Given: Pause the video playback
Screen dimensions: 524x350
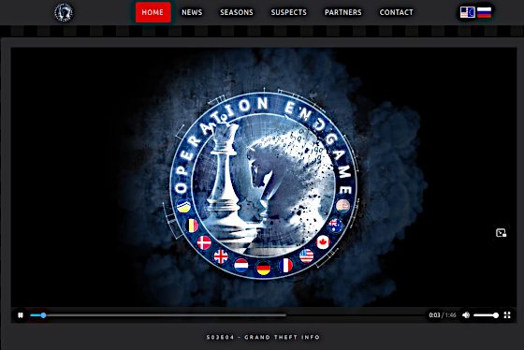Looking at the screenshot, I should 21,315.
